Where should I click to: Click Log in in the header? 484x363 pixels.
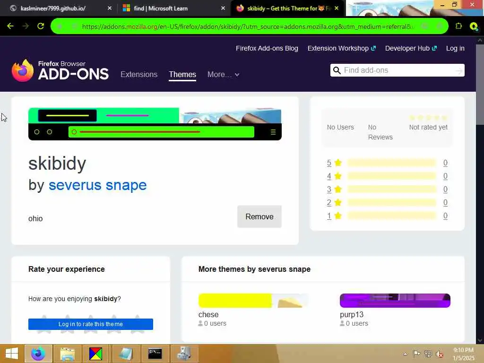click(455, 49)
